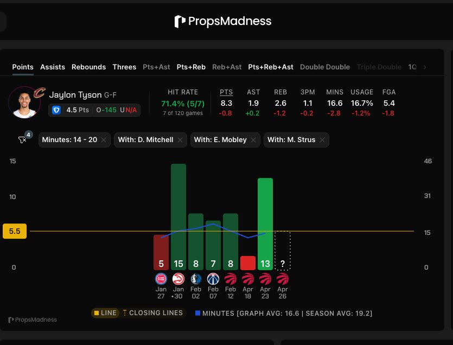Click the Feb 07 bar showing 7
Viewport: 453px width, 345px height.
pos(213,245)
